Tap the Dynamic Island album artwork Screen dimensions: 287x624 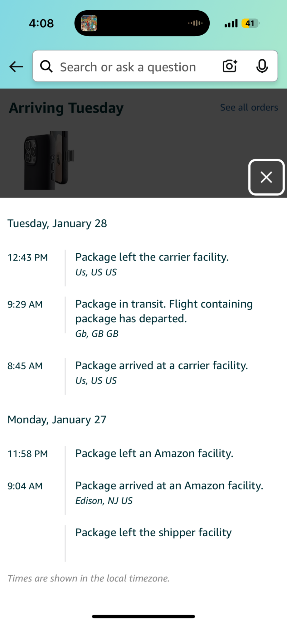click(x=89, y=23)
